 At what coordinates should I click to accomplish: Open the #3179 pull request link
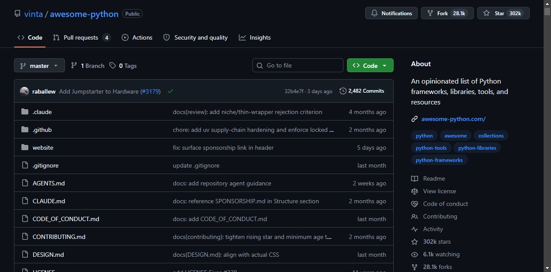[150, 91]
